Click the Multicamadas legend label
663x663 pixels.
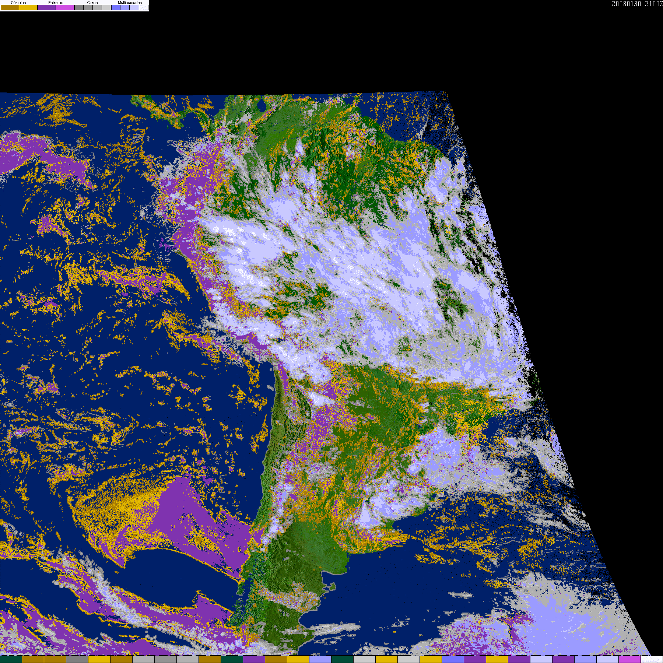pos(130,3)
